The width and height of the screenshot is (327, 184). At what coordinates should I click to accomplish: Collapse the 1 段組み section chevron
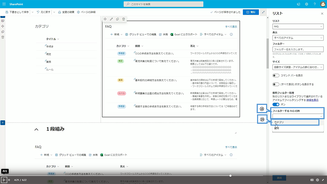(36, 129)
